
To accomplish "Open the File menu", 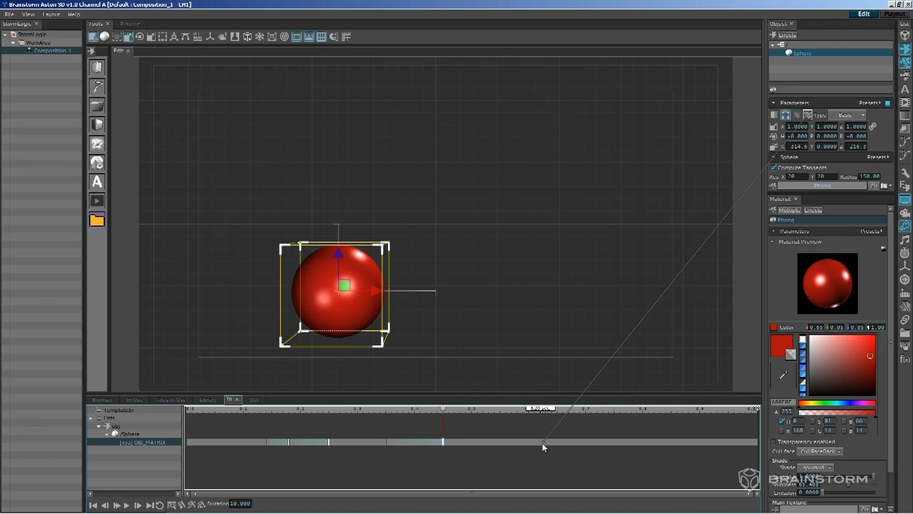I will click(9, 14).
